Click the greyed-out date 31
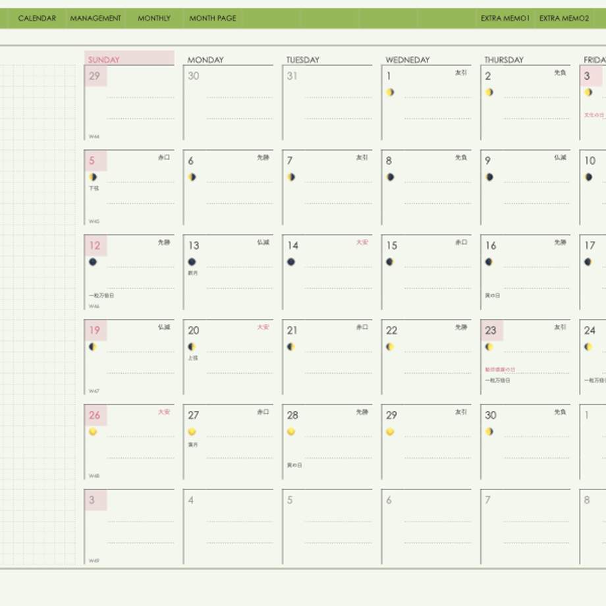Image resolution: width=606 pixels, height=606 pixels. click(292, 76)
